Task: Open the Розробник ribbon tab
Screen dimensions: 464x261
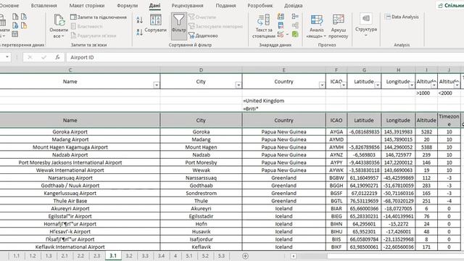Action: coord(260,6)
